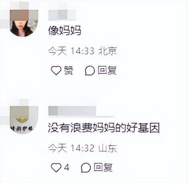Open the blurred username above "像妈妈"

(62, 15)
